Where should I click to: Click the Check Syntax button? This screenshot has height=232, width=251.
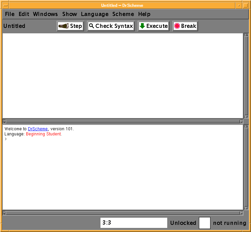tap(111, 26)
